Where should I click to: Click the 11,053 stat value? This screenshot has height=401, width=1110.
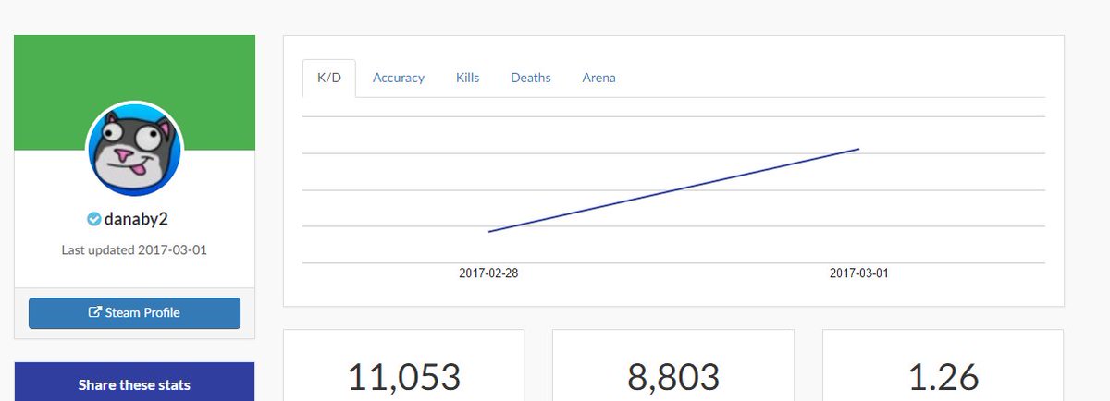(x=404, y=377)
